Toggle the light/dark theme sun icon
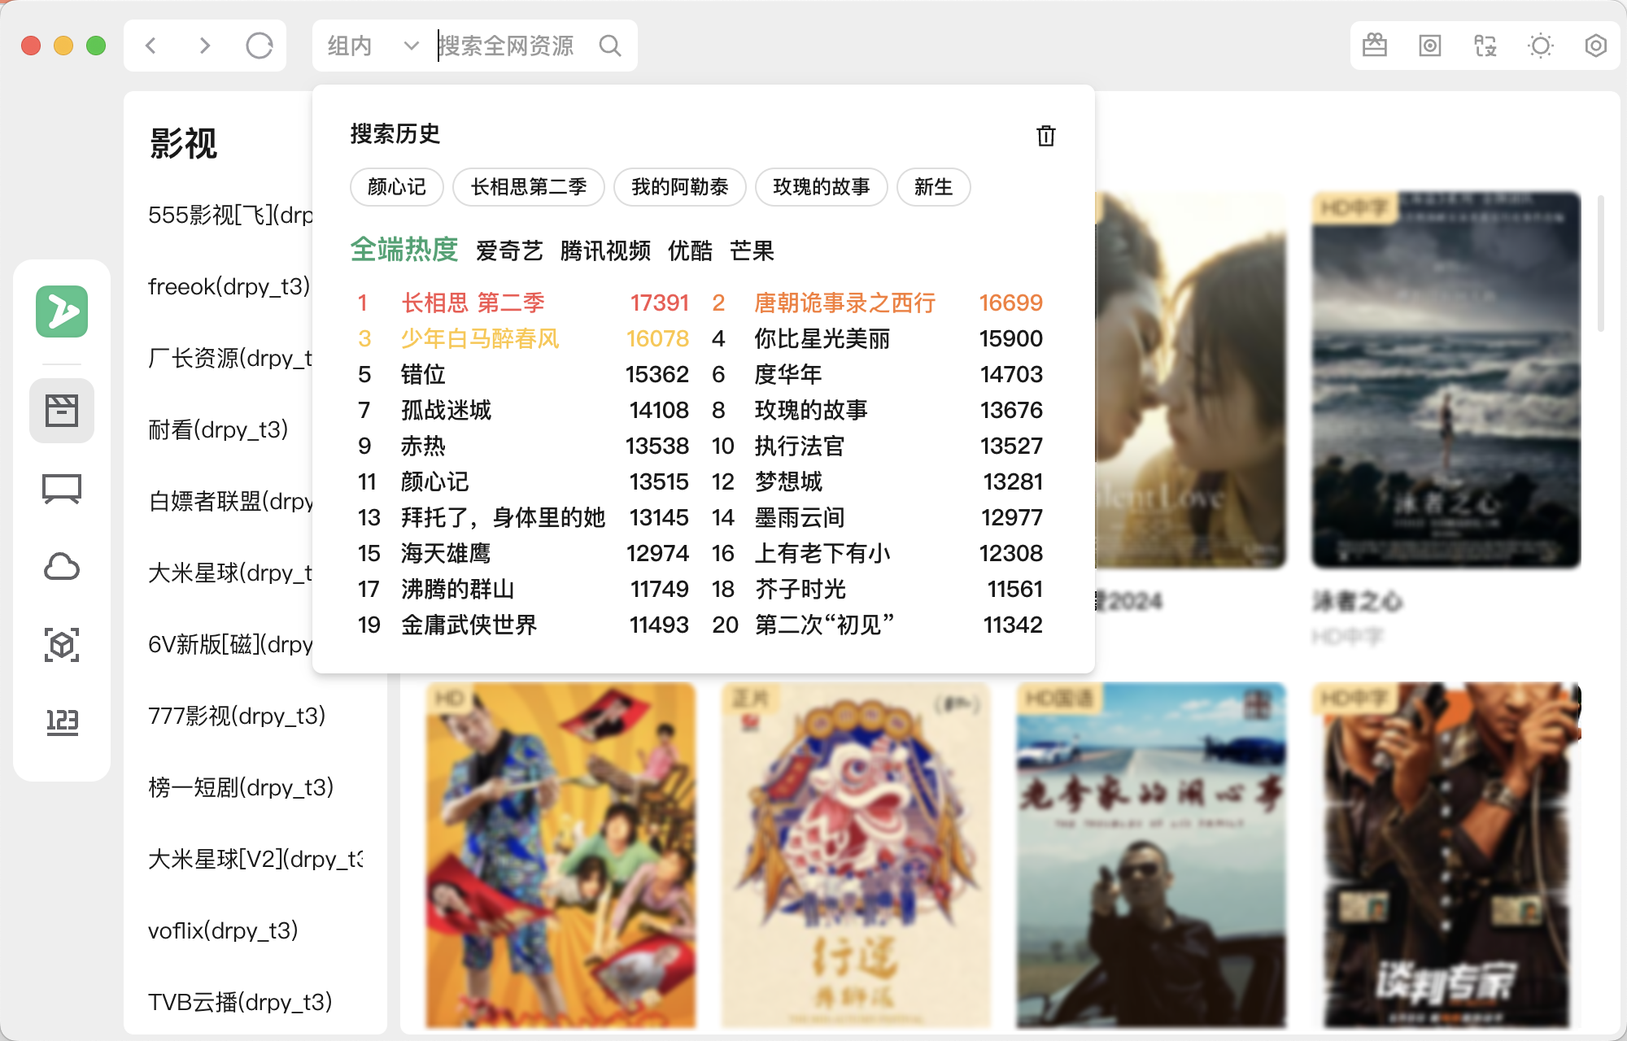Image resolution: width=1627 pixels, height=1041 pixels. (x=1540, y=46)
